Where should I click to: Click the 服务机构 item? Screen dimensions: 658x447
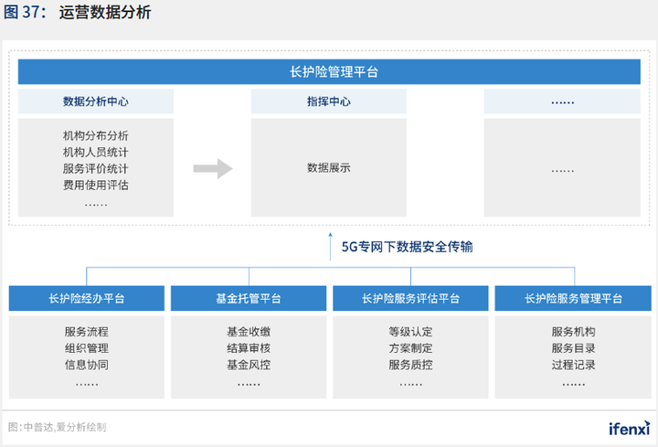pos(573,332)
